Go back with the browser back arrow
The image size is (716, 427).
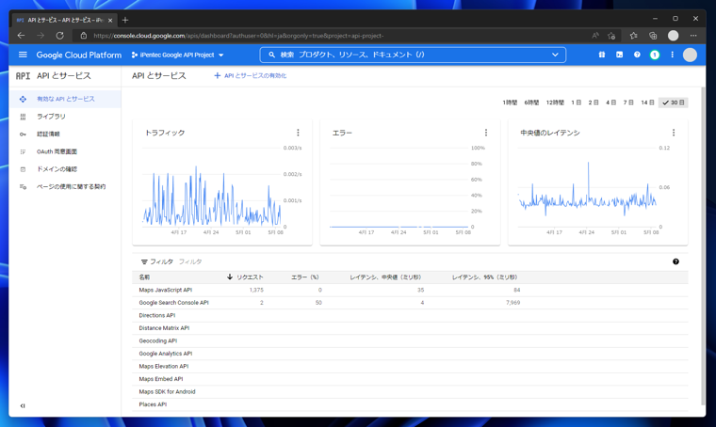21,36
